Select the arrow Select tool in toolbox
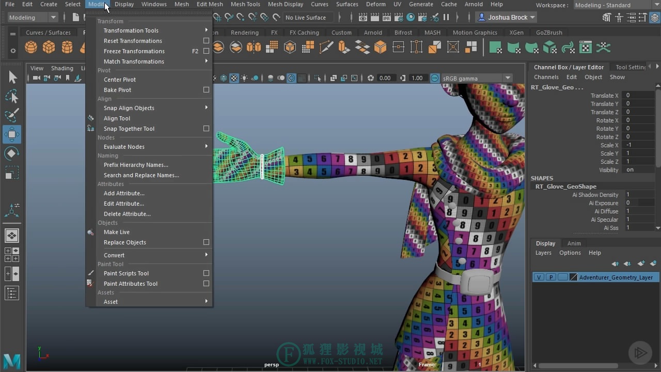This screenshot has width=661, height=372. (12, 78)
